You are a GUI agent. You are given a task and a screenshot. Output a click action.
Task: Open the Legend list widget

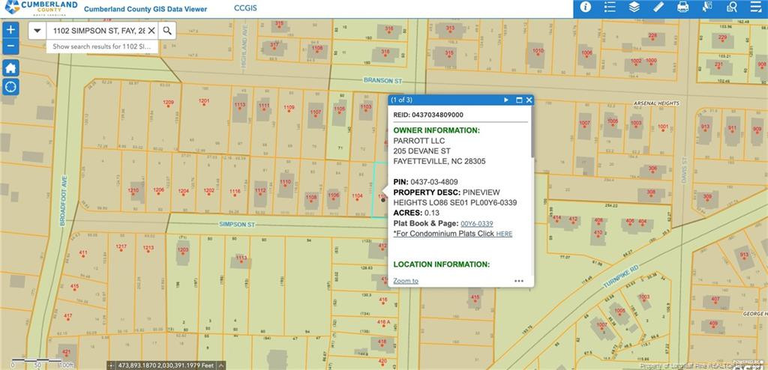(610, 7)
